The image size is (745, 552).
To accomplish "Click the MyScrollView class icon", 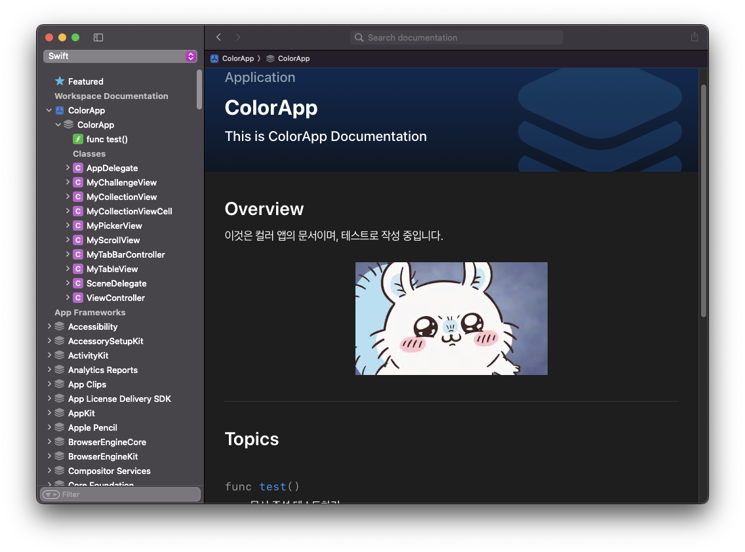I will pyautogui.click(x=78, y=240).
